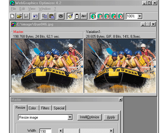Click the marker pen tool icon

77,16
